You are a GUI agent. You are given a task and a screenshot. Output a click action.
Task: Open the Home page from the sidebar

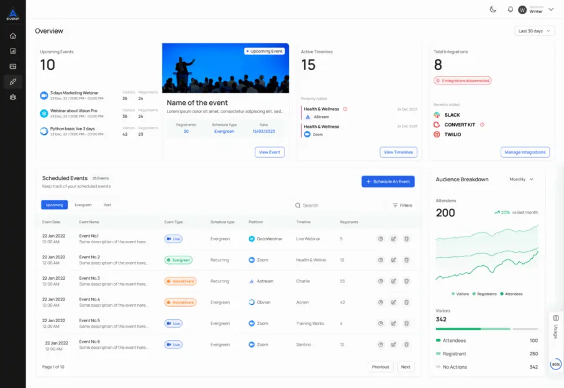pos(11,36)
